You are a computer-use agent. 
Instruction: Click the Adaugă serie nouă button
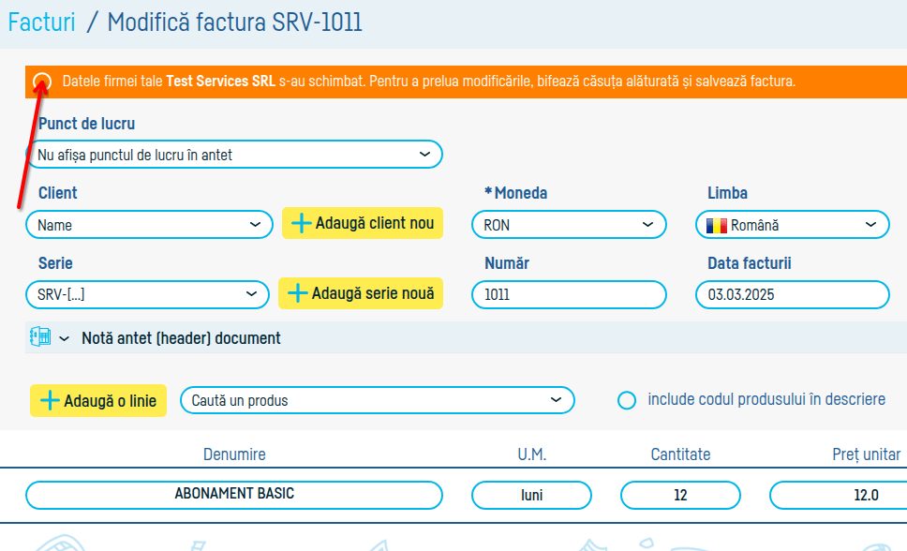point(361,293)
